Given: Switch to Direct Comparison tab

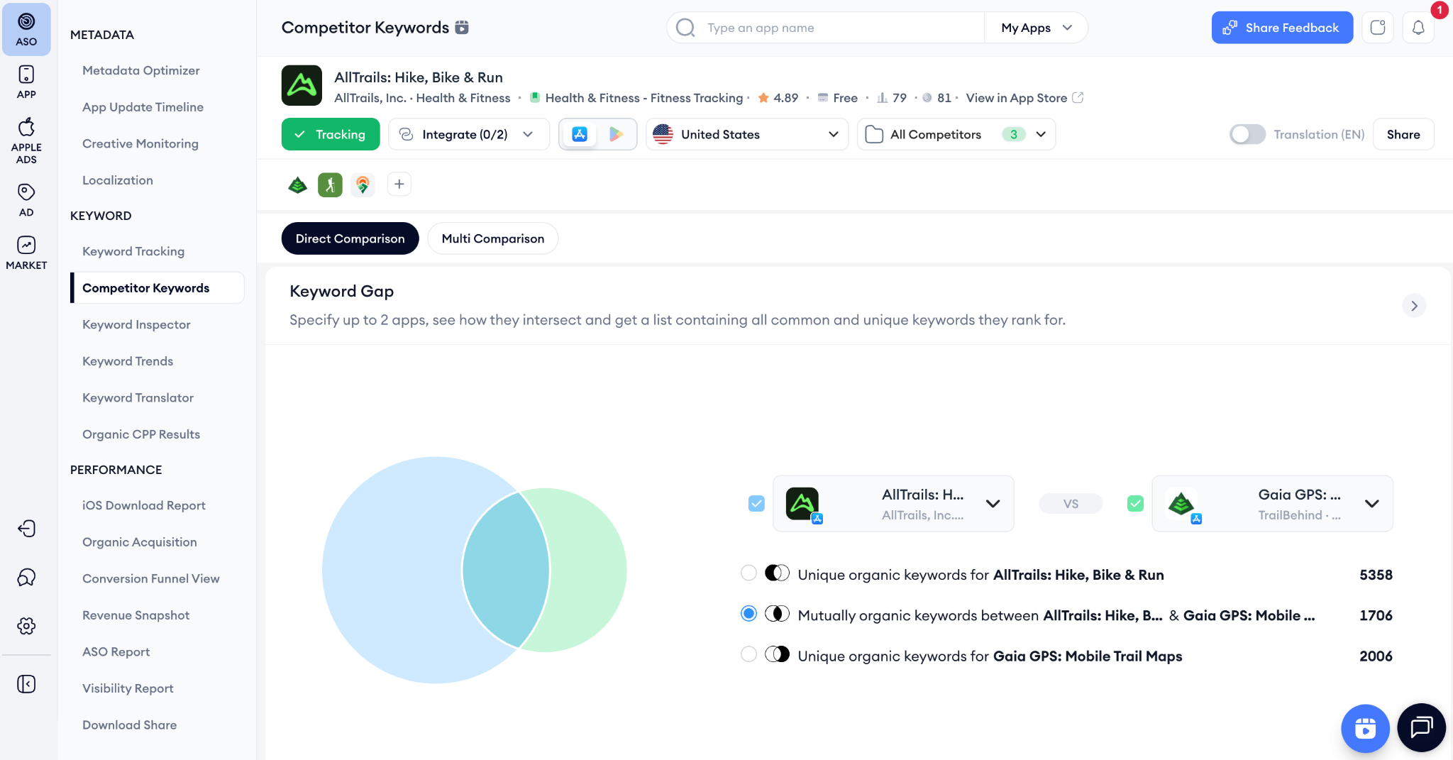Looking at the screenshot, I should click(350, 238).
